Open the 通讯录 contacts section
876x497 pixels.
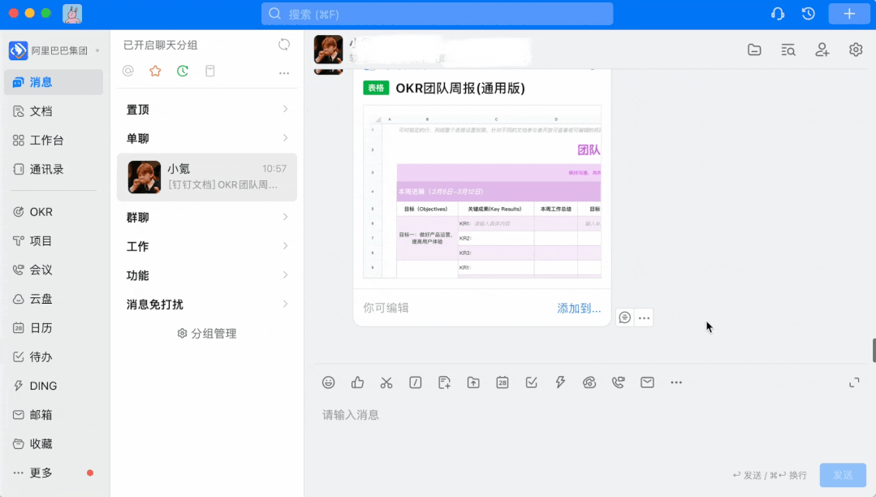pos(54,170)
